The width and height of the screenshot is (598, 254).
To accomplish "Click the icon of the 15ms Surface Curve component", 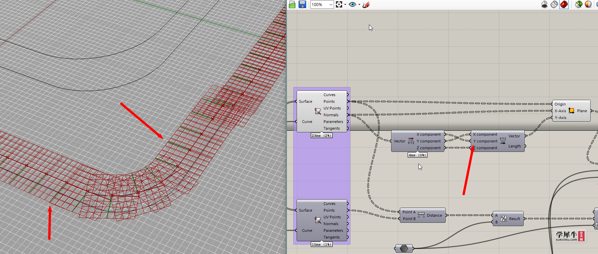I will (x=318, y=220).
